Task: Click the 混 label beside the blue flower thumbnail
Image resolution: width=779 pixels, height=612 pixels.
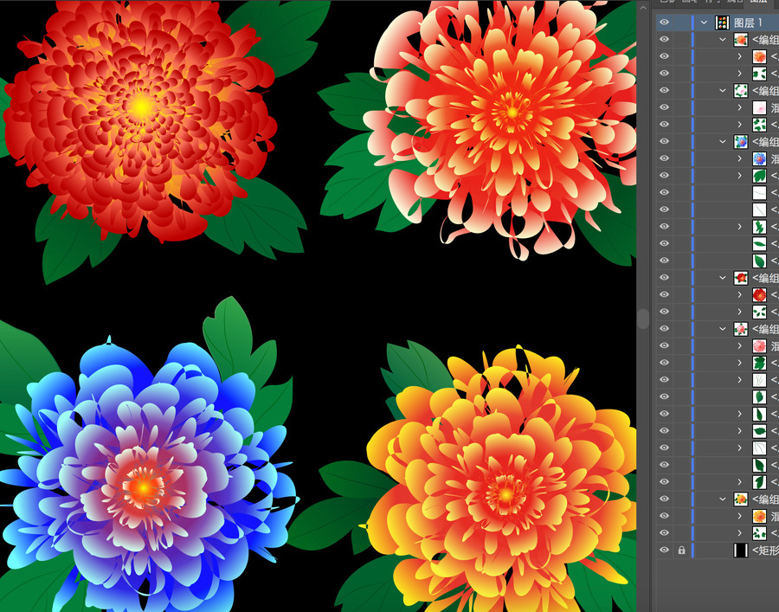Action: [x=775, y=158]
